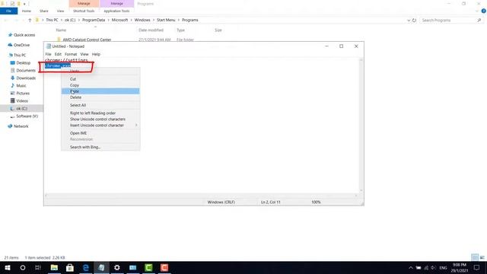The width and height of the screenshot is (487, 274).
Task: Choose Select All in the context menu
Action: tap(100, 105)
